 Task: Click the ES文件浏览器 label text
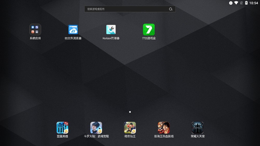(73, 38)
